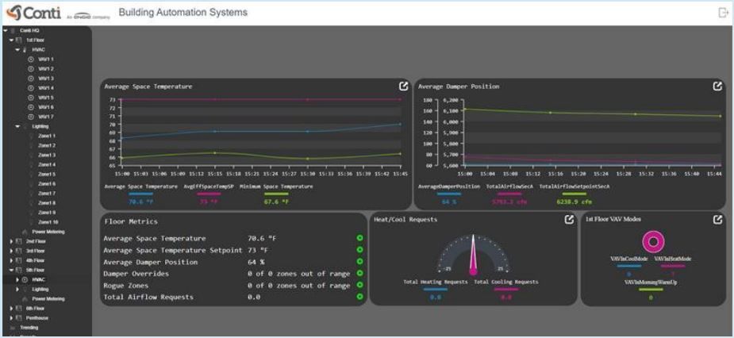Click the Heat/Cool Requests gauge needle
Image resolution: width=734 pixels, height=338 pixels.
[x=473, y=253]
